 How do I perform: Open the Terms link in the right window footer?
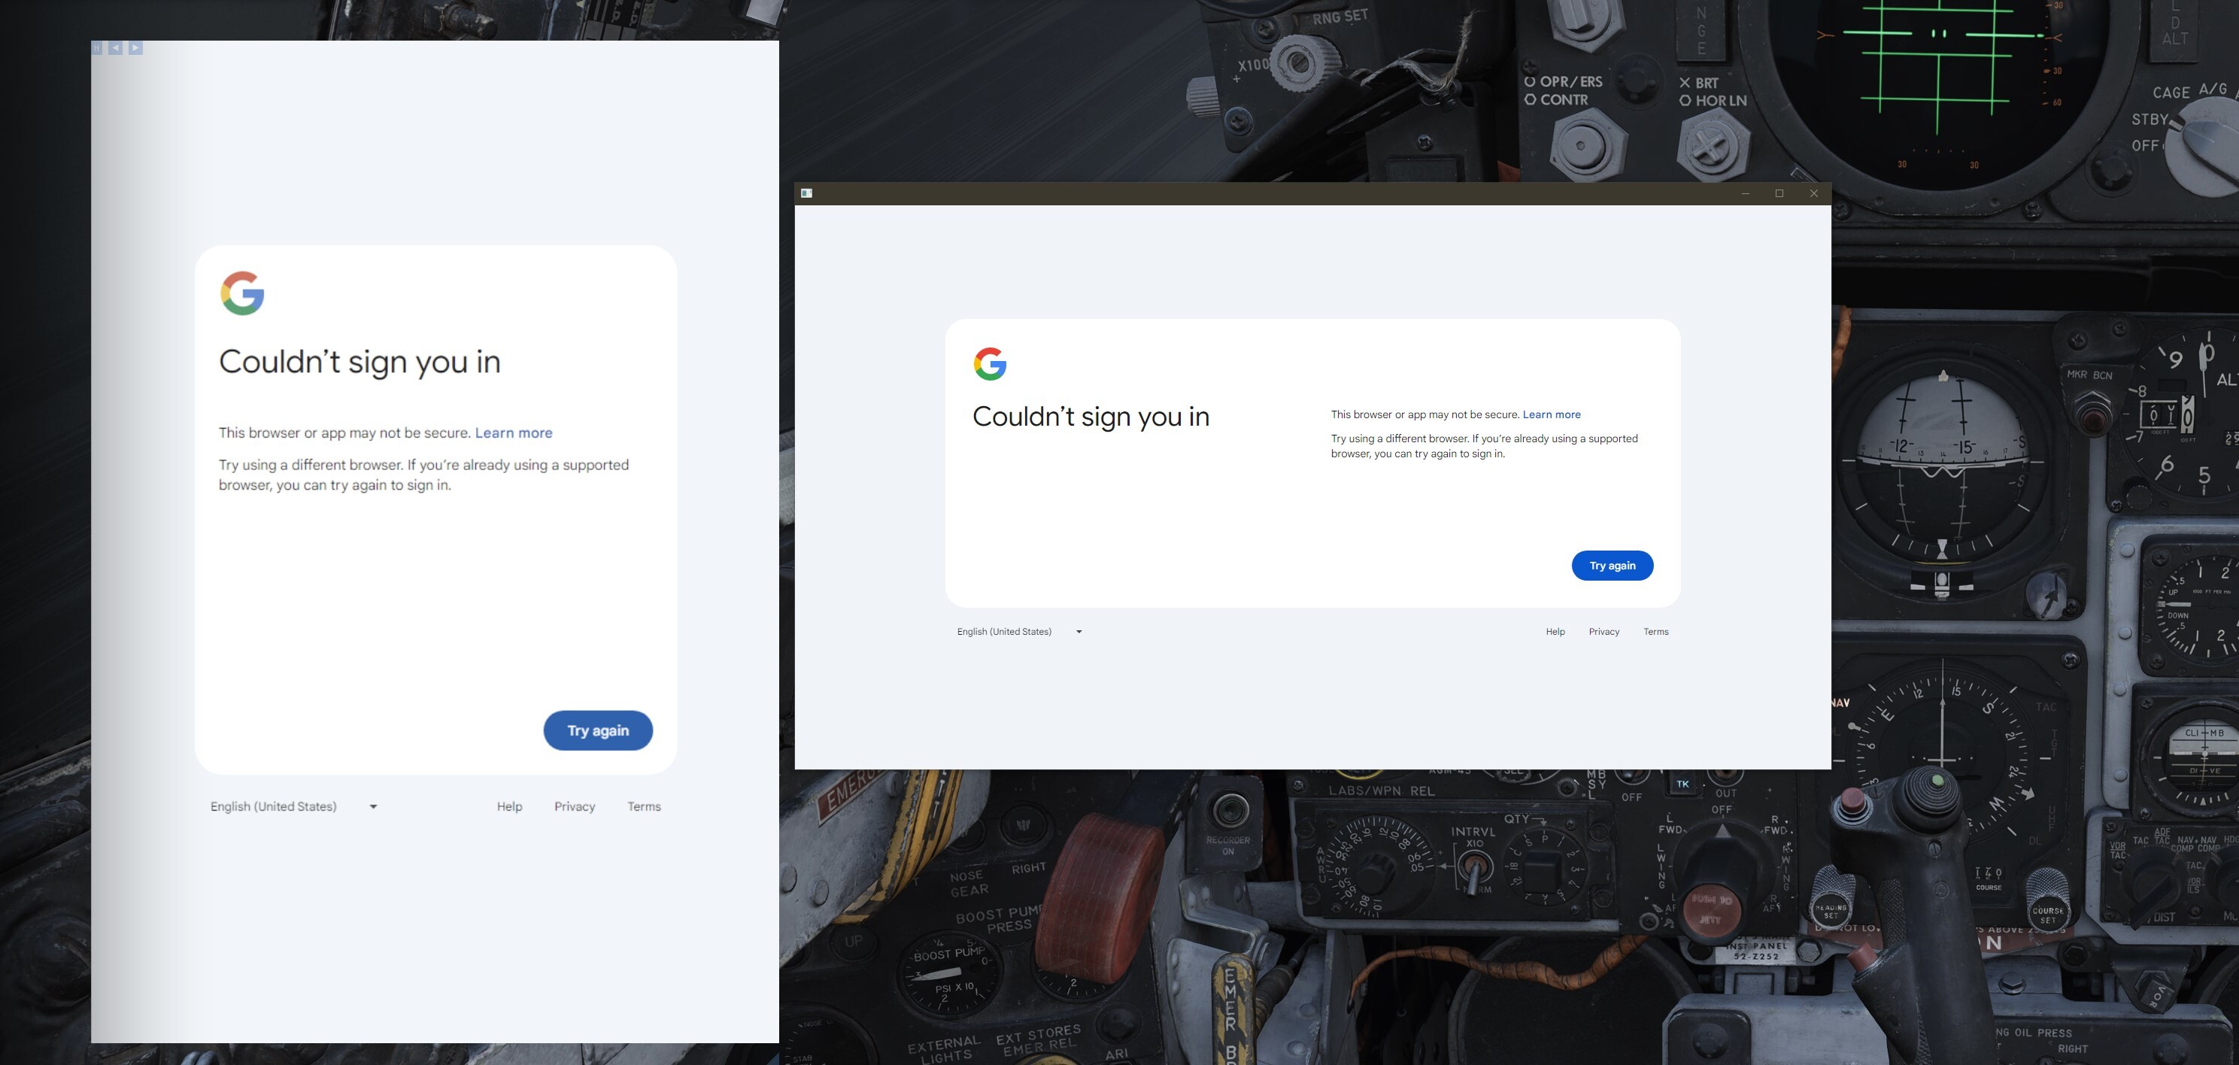coord(1656,632)
